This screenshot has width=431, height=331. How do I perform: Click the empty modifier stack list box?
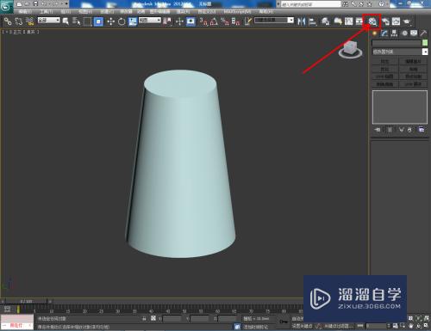(400, 107)
